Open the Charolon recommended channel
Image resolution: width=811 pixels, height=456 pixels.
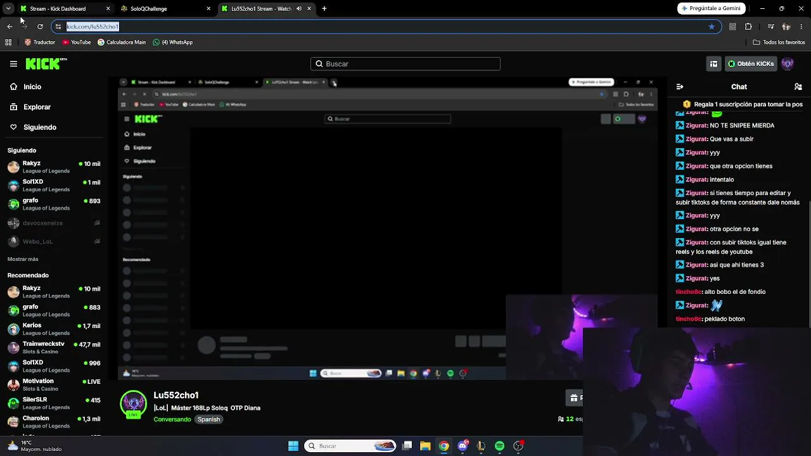point(54,422)
